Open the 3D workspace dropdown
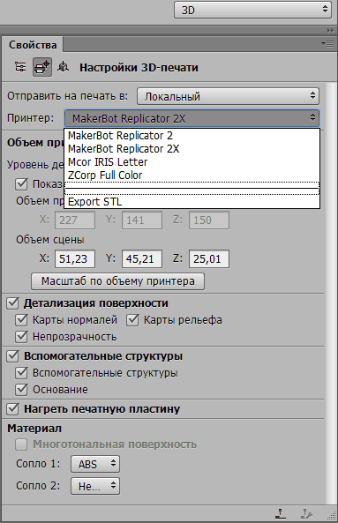 pos(252,10)
